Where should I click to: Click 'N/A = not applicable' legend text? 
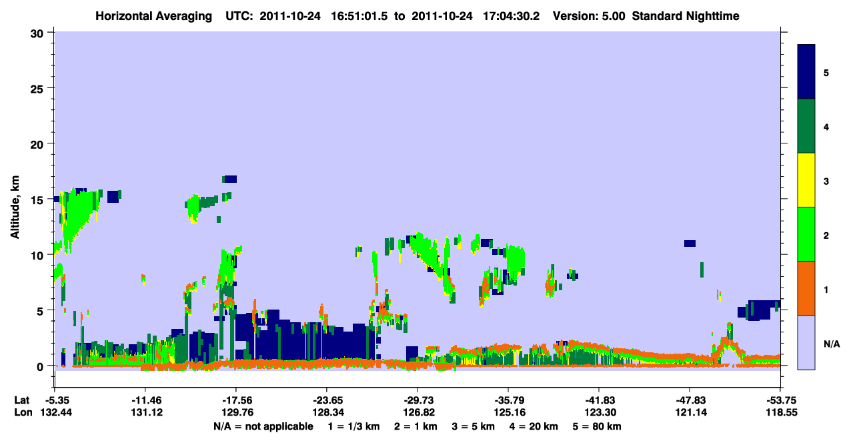coord(263,426)
